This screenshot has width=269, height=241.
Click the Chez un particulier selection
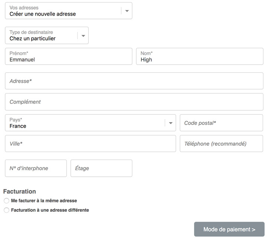click(33, 39)
